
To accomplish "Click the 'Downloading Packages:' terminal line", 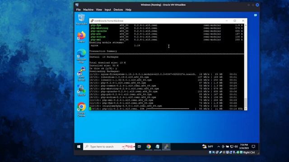I will click(x=105, y=71).
